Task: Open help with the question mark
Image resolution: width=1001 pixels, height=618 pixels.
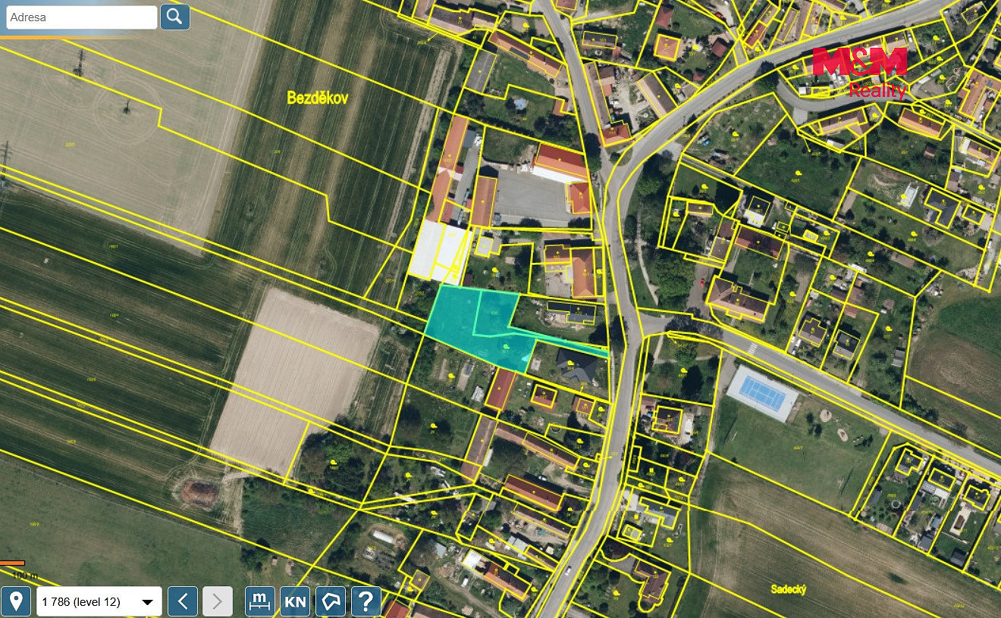Action: coord(366,602)
